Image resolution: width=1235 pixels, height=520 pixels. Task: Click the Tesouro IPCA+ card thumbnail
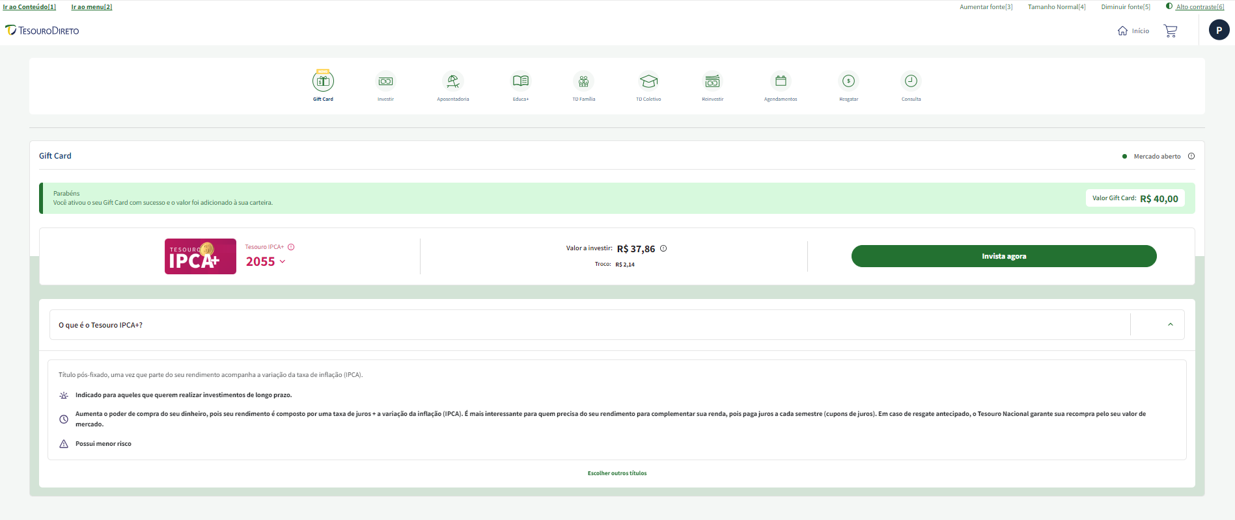click(201, 256)
